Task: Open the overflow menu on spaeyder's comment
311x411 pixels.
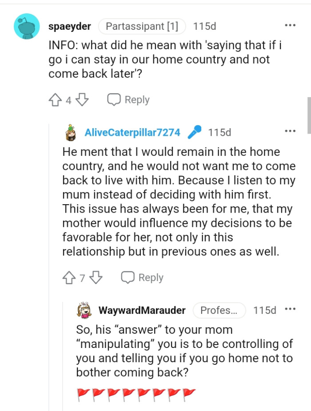Action: (290, 26)
